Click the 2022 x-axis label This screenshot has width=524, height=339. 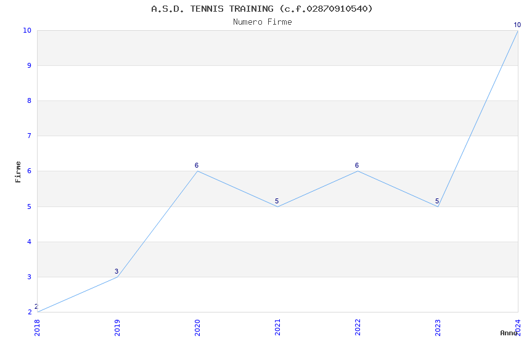tap(358, 328)
